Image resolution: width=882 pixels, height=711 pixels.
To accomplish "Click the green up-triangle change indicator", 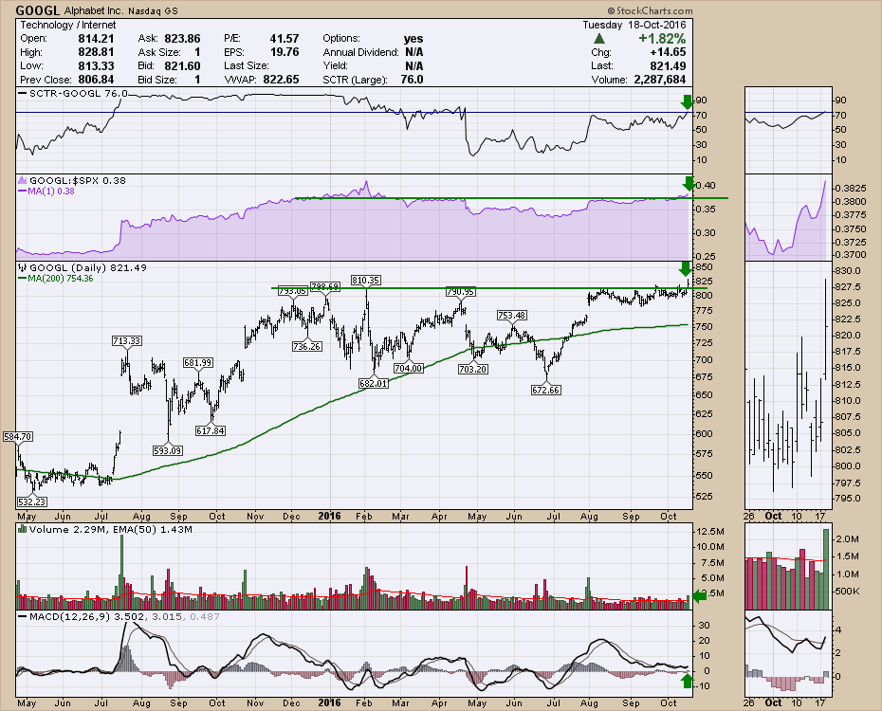I will tap(599, 39).
